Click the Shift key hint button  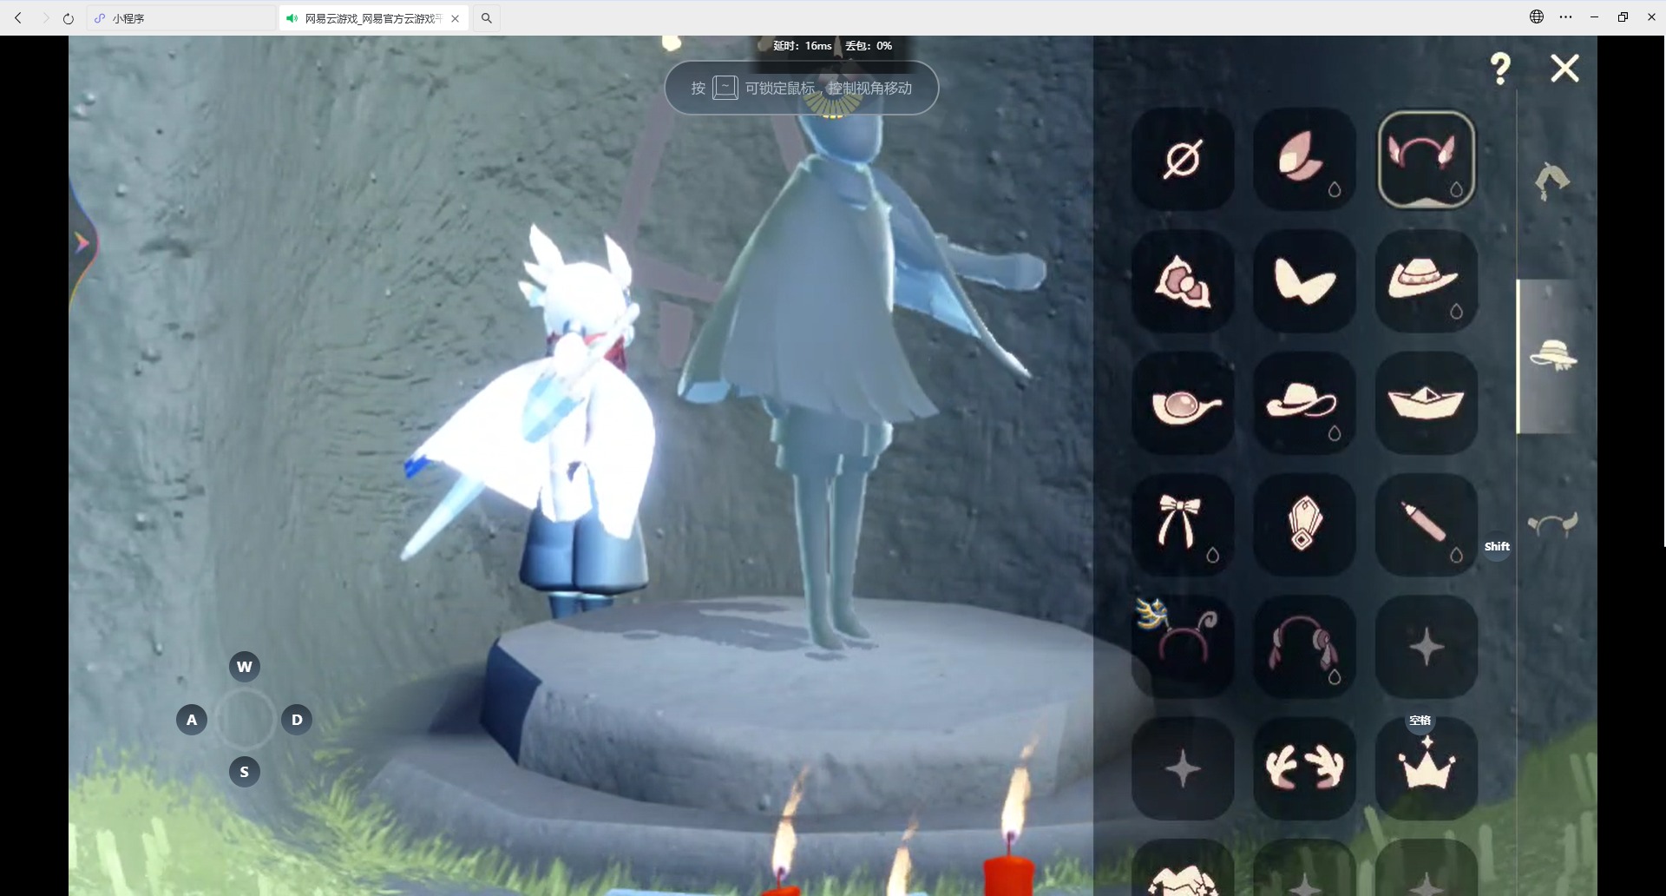1497,546
